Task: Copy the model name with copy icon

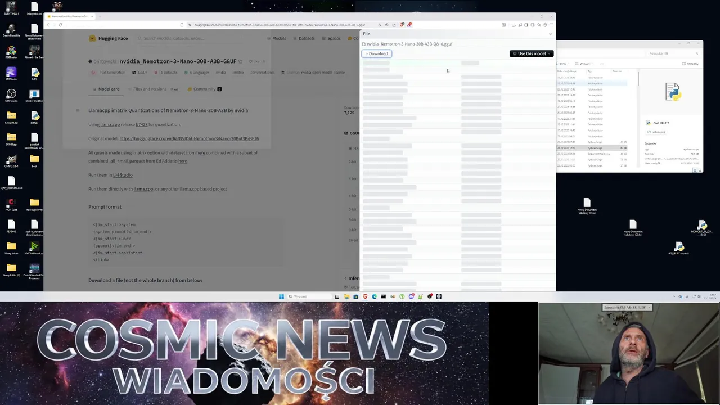Action: pyautogui.click(x=240, y=61)
